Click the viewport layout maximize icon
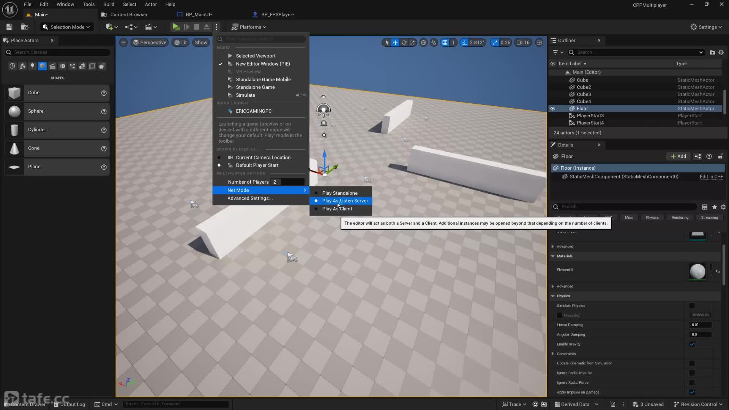This screenshot has width=729, height=410. (539, 43)
